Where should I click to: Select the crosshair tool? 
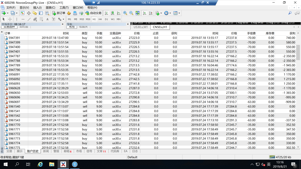10,19
